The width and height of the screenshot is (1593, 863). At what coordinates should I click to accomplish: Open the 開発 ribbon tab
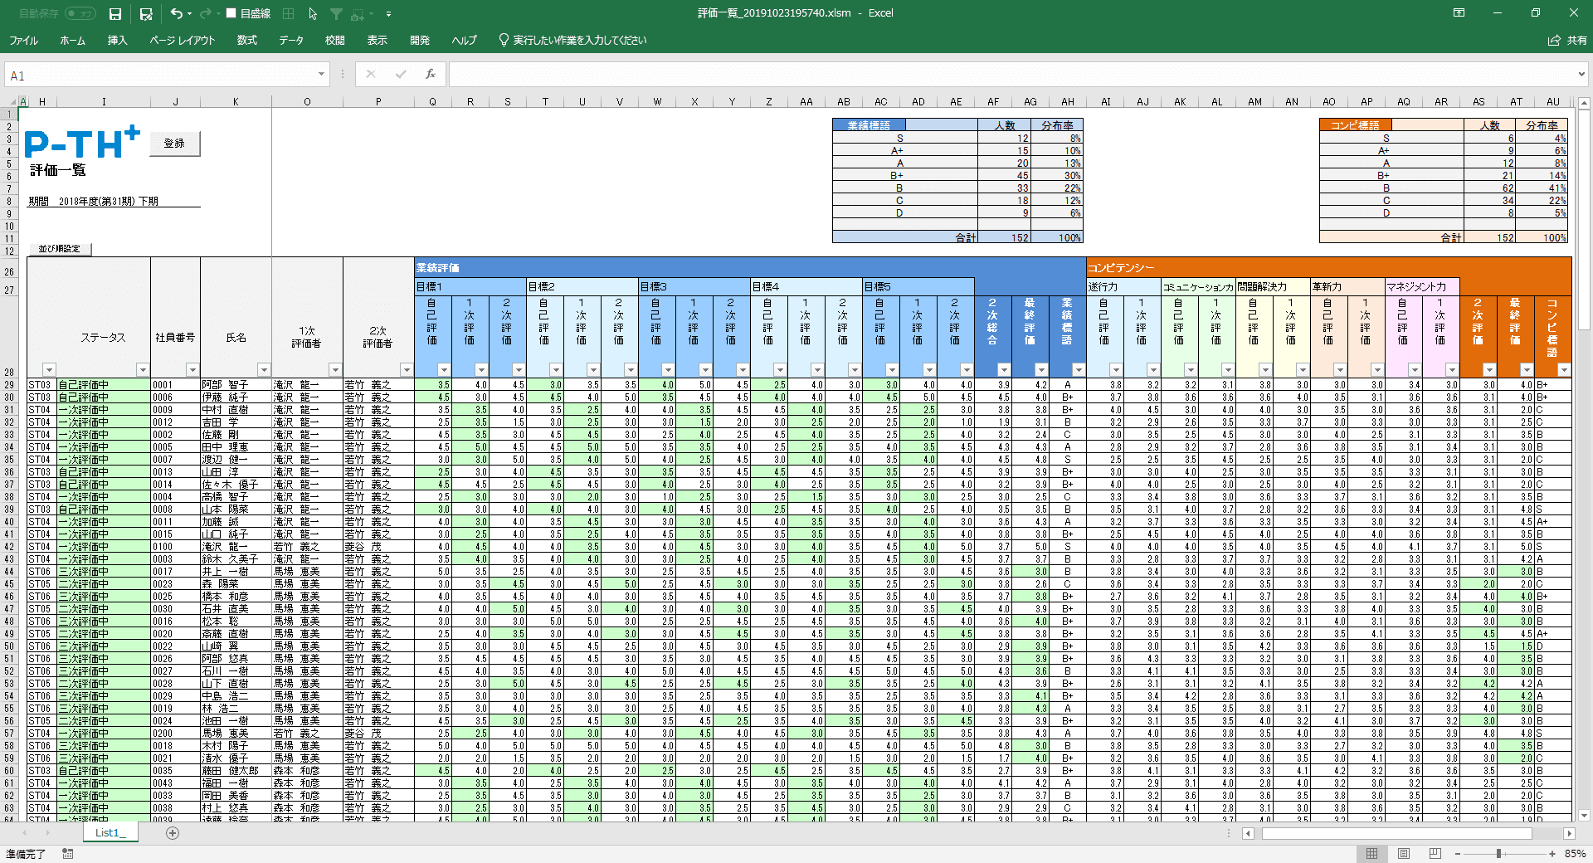(x=420, y=40)
